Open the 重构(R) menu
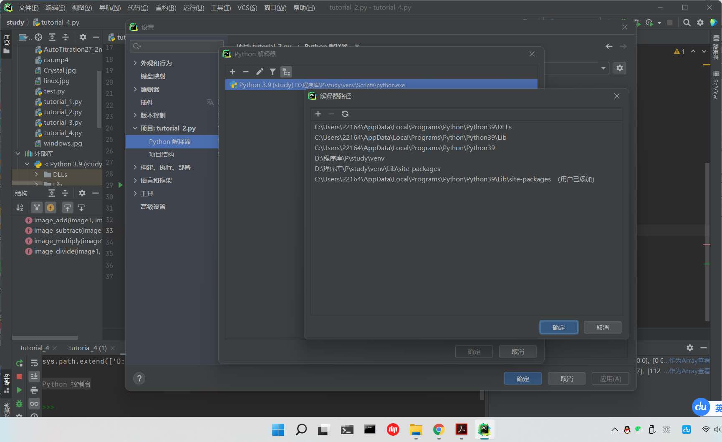722x442 pixels. tap(166, 8)
